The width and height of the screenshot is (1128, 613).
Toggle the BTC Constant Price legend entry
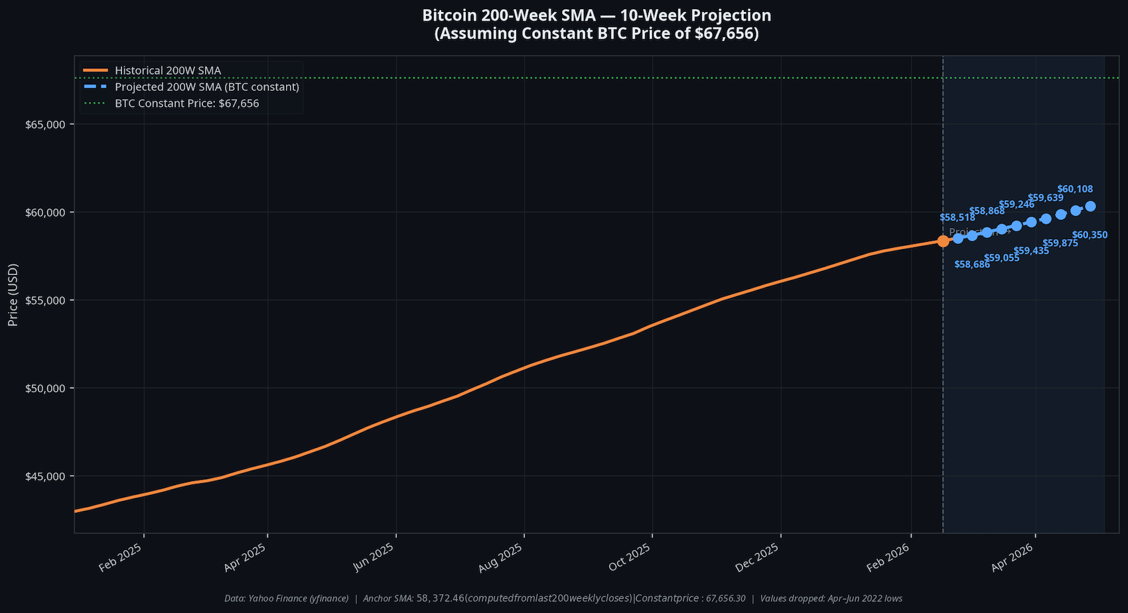pos(186,103)
